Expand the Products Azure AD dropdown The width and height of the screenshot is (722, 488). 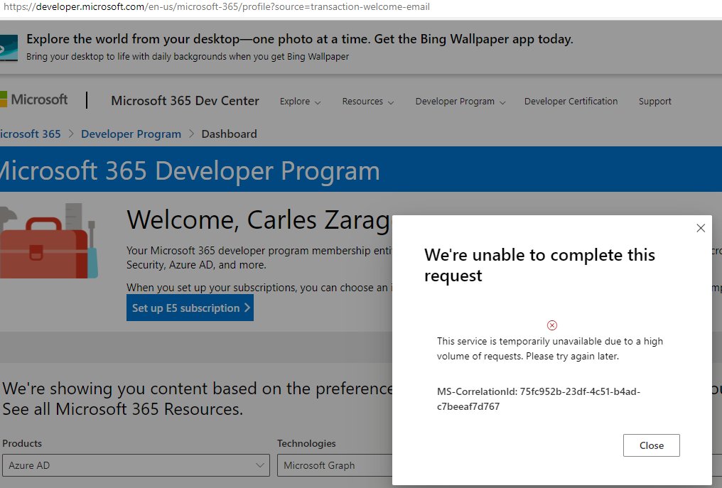pos(136,465)
